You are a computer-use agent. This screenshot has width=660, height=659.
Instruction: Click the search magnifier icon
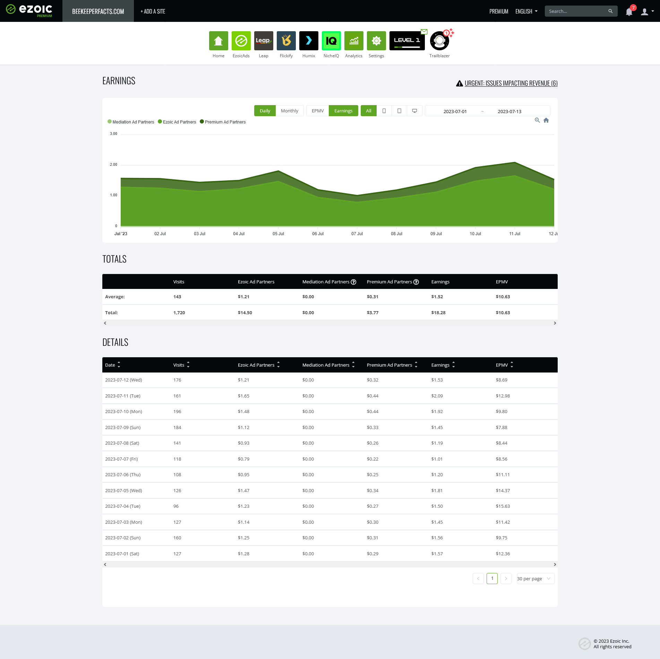click(x=610, y=11)
